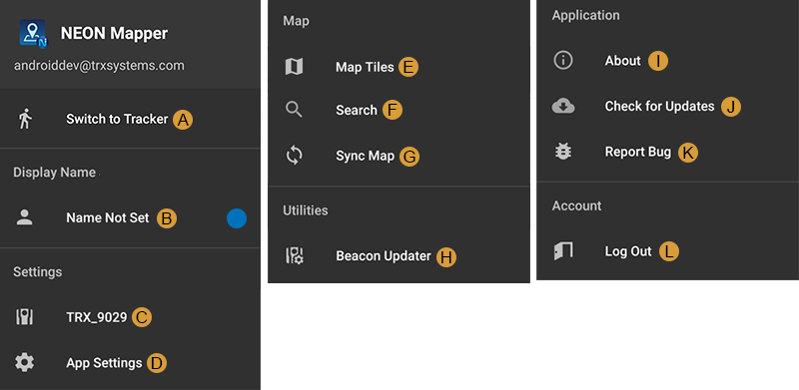Click the blue color dot next to Name Not Set

pos(237,218)
